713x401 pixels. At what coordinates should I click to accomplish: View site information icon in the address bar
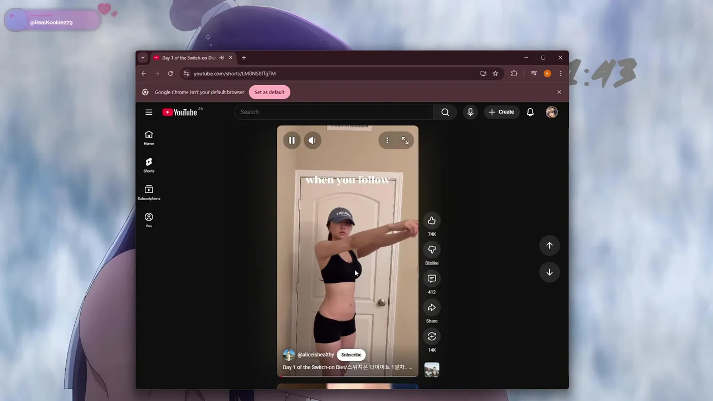[x=187, y=74]
